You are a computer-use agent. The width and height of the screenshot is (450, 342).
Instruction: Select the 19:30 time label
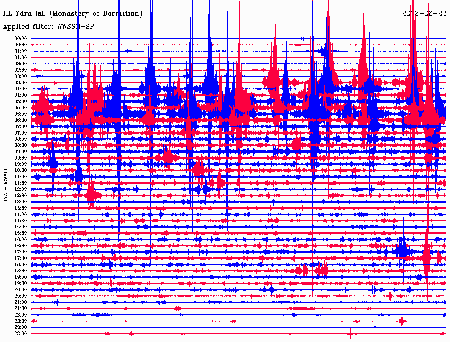[21, 283]
